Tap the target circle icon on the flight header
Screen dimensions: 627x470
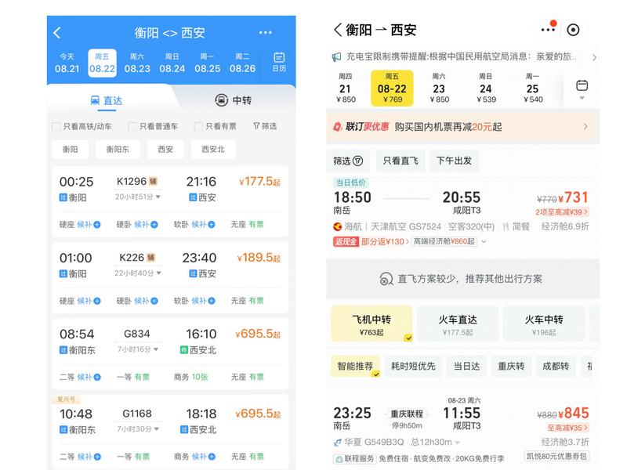pyautogui.click(x=573, y=30)
